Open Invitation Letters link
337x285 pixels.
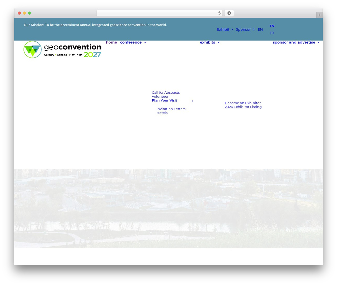click(171, 109)
